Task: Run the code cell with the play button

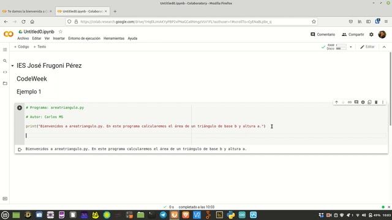Action: tap(20, 108)
